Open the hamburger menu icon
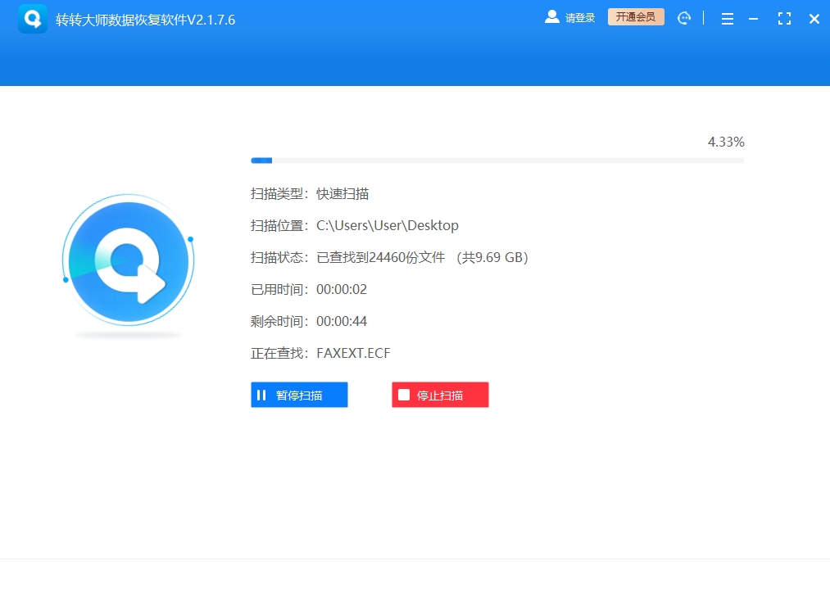This screenshot has width=830, height=615. pyautogui.click(x=727, y=18)
